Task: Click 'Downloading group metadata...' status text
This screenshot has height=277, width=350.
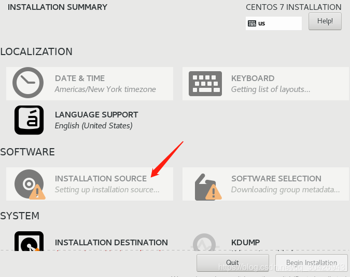Action: [x=286, y=190]
